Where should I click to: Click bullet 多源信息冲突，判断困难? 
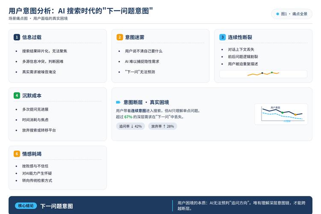coord(43,62)
